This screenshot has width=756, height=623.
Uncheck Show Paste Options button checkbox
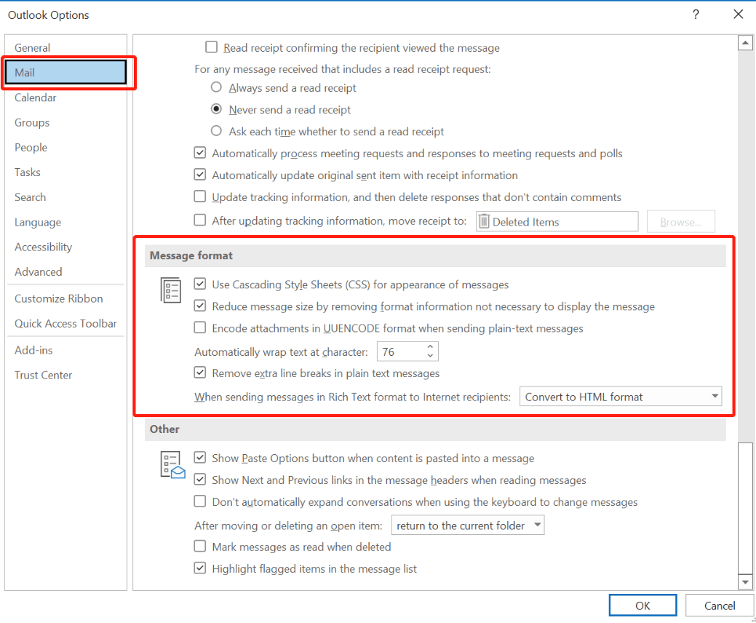[199, 458]
